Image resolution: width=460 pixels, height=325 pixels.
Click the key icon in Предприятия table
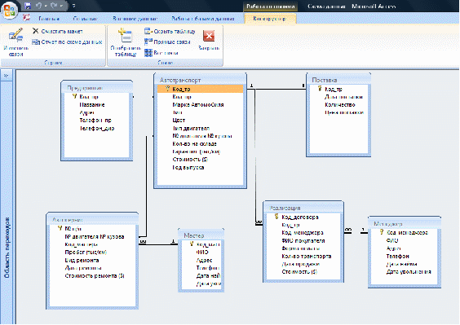74,96
